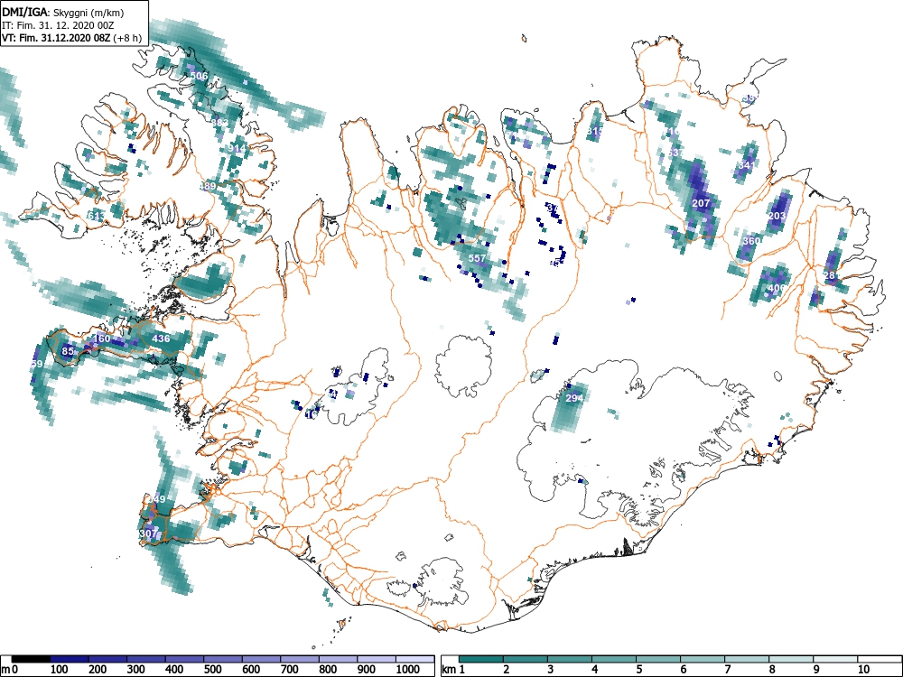Click the visibility value 294 on the map

click(574, 398)
